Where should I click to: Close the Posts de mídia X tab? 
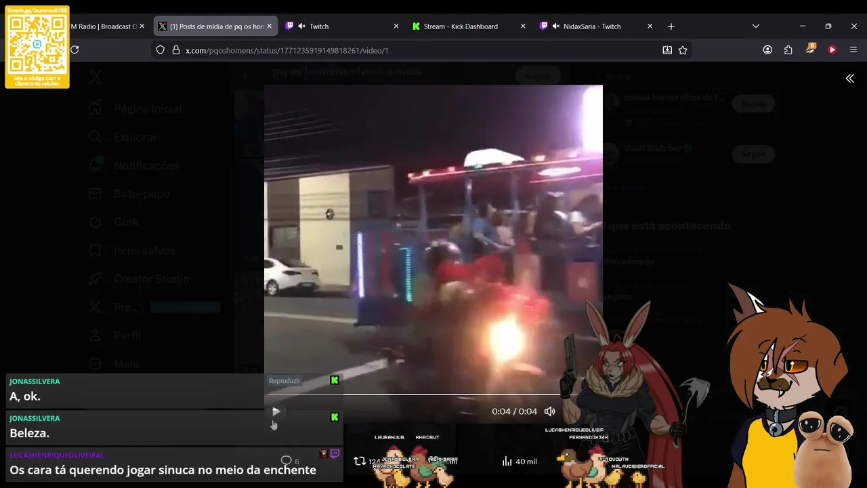[269, 26]
